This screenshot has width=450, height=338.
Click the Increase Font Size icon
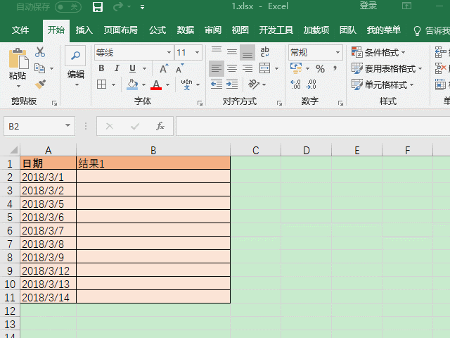163,68
